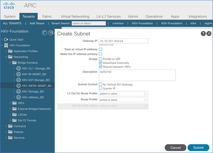Open the L4-L7 Services tab
This screenshot has height=153, width=213.
(x=109, y=17)
